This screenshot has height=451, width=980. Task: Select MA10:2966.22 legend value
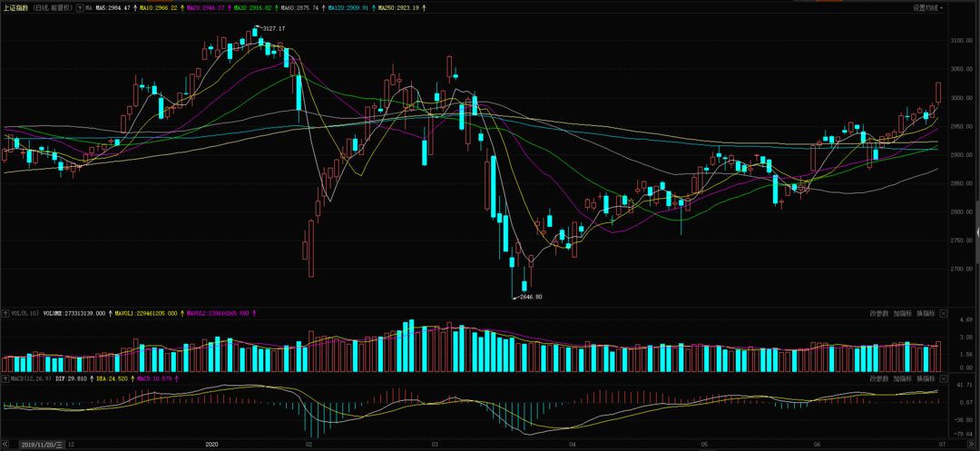[159, 8]
